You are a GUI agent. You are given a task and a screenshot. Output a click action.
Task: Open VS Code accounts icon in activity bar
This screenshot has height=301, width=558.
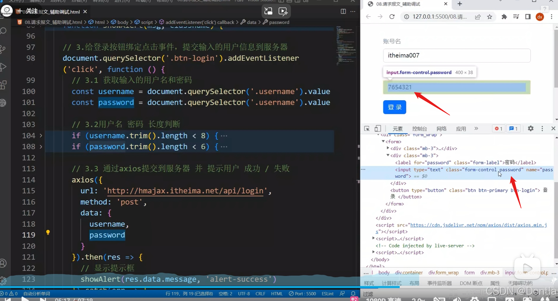[3, 263]
